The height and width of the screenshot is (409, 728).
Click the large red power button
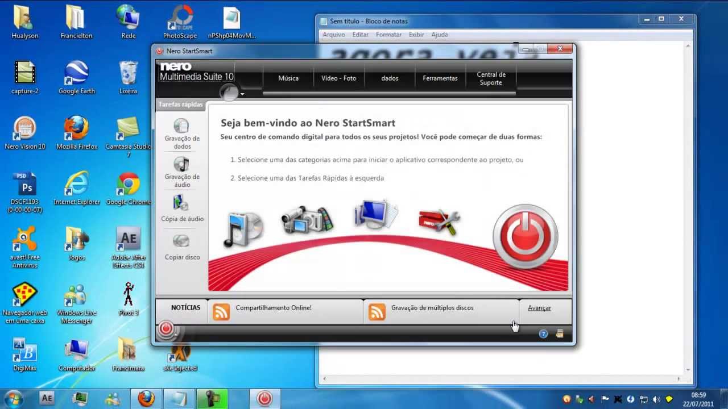525,236
